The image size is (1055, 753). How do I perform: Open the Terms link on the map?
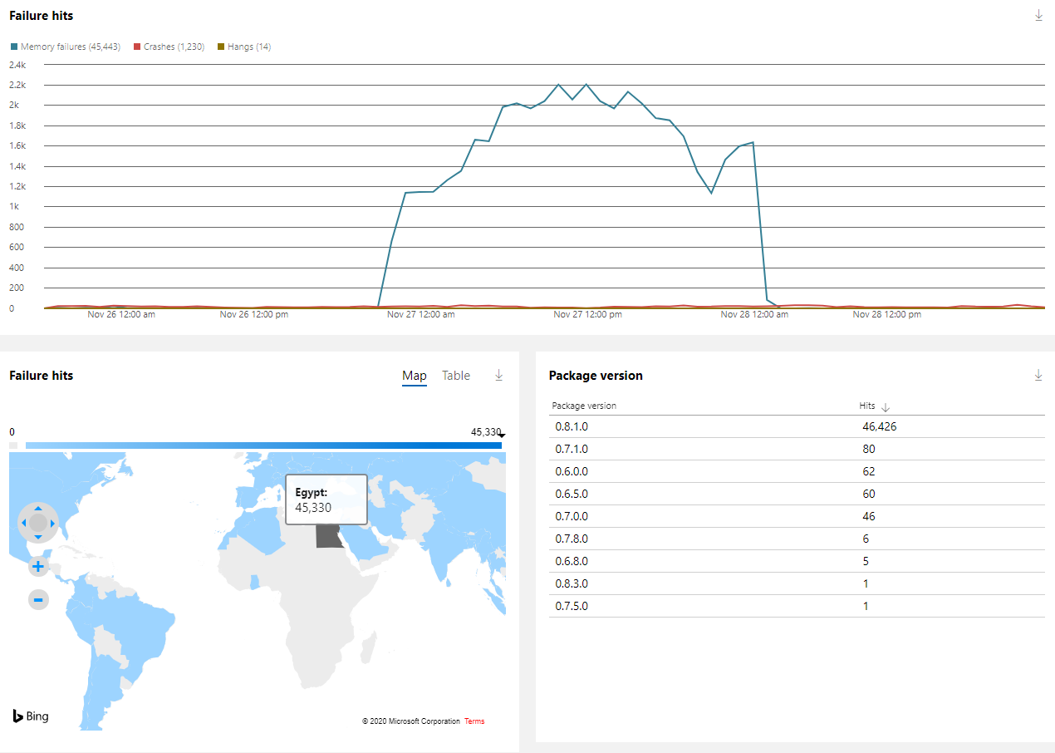[474, 721]
